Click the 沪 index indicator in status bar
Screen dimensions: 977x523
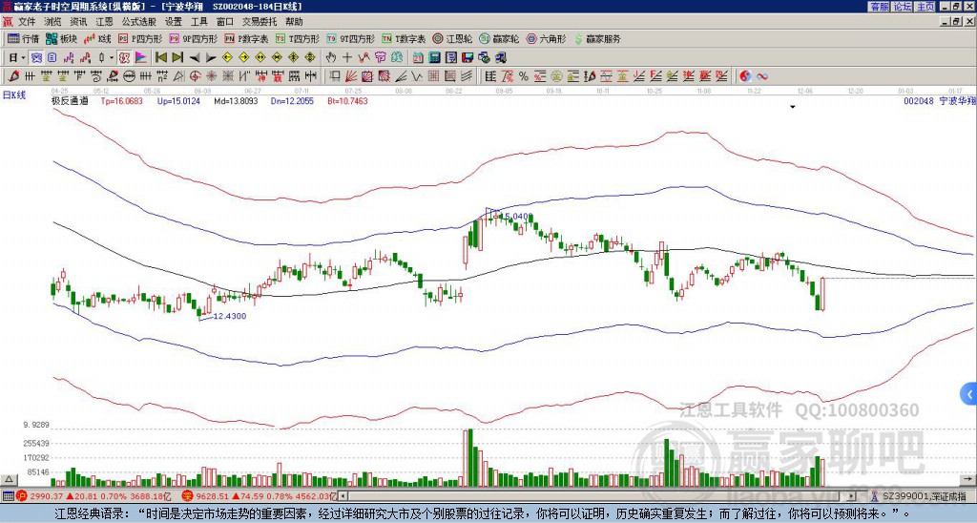pyautogui.click(x=21, y=496)
